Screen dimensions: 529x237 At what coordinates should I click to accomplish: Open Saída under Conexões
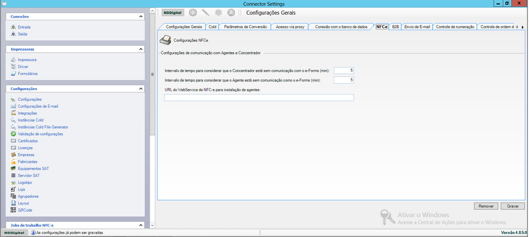[23, 34]
